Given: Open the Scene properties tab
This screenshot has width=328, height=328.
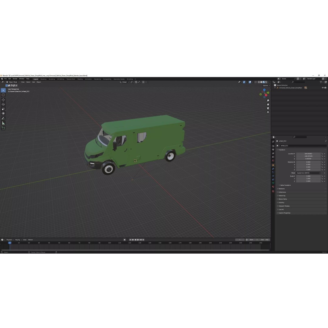Looking at the screenshot, I should 273,157.
